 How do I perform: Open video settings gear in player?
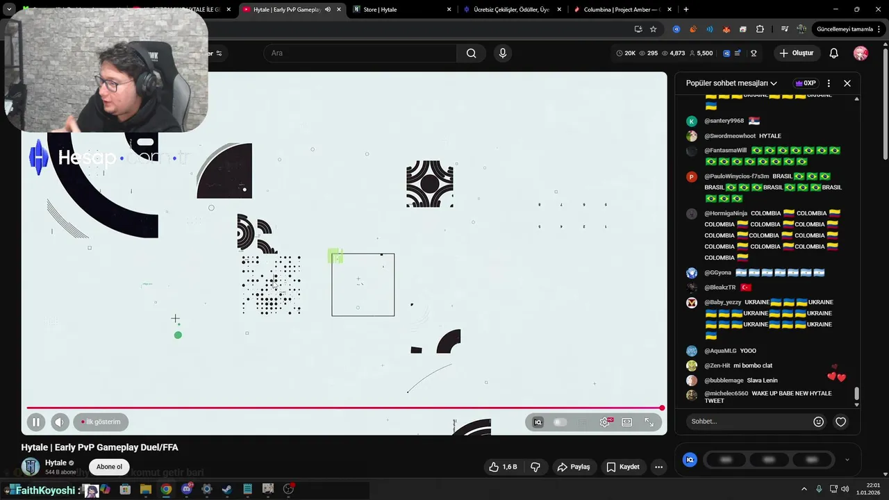pos(605,422)
